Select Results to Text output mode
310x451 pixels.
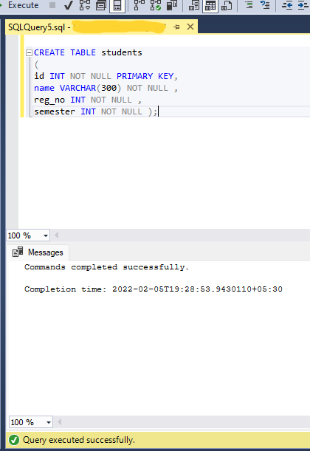[x=194, y=5]
